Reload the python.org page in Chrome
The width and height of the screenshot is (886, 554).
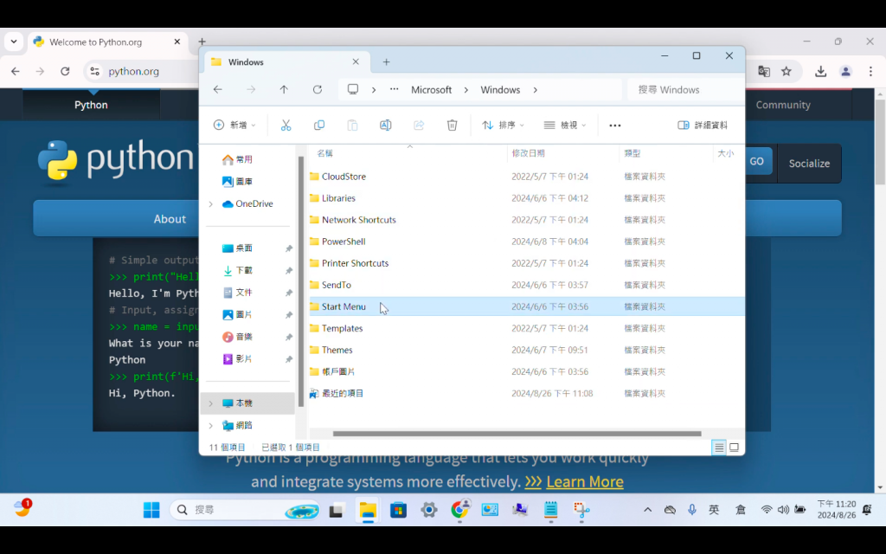(x=65, y=71)
